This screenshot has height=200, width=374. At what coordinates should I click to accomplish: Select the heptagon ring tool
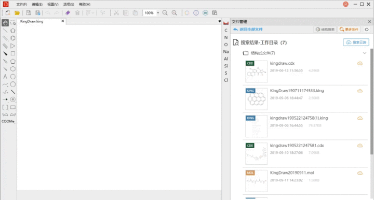point(13,77)
